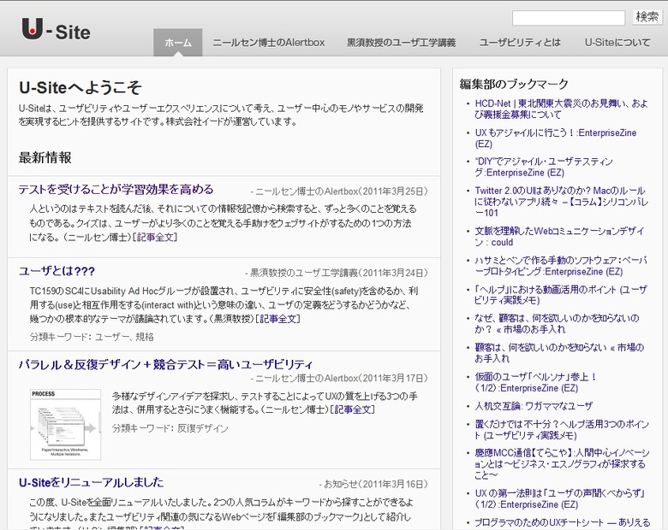Open 黒須教授のユーザ工学講義 menu item
This screenshot has width=668, height=530.
click(x=402, y=43)
